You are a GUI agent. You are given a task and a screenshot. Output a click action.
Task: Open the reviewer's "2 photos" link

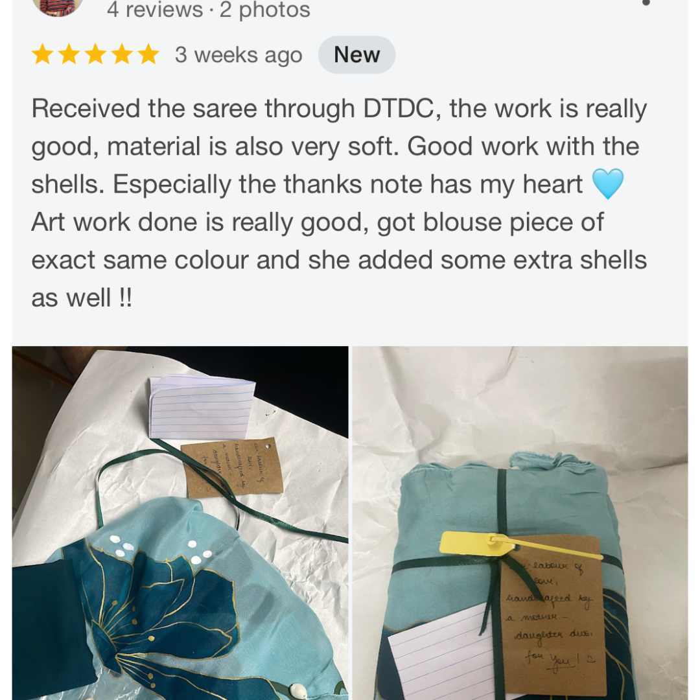(x=264, y=9)
